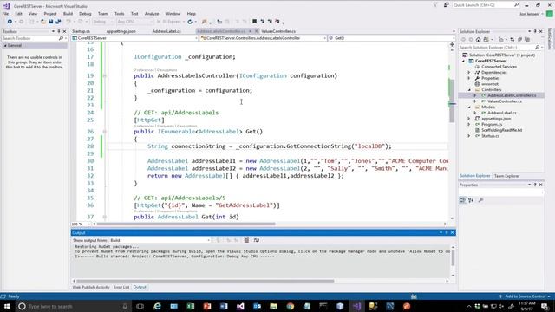555x312 pixels.
Task: Click the search icon in Search Solution Explorer
Action: pos(537,47)
